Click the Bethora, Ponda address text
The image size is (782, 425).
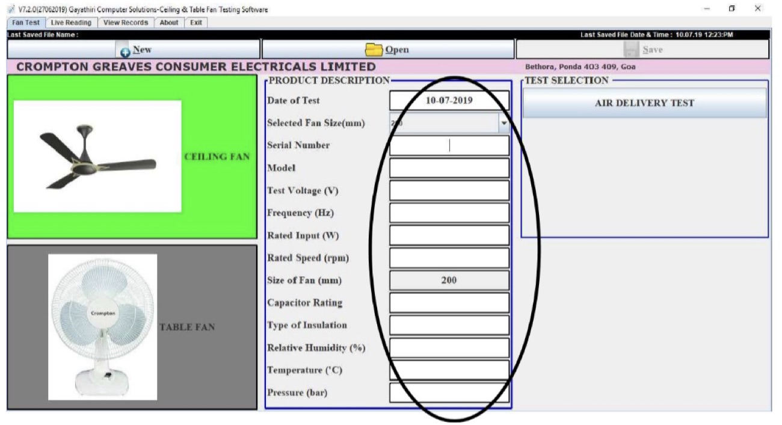point(580,67)
